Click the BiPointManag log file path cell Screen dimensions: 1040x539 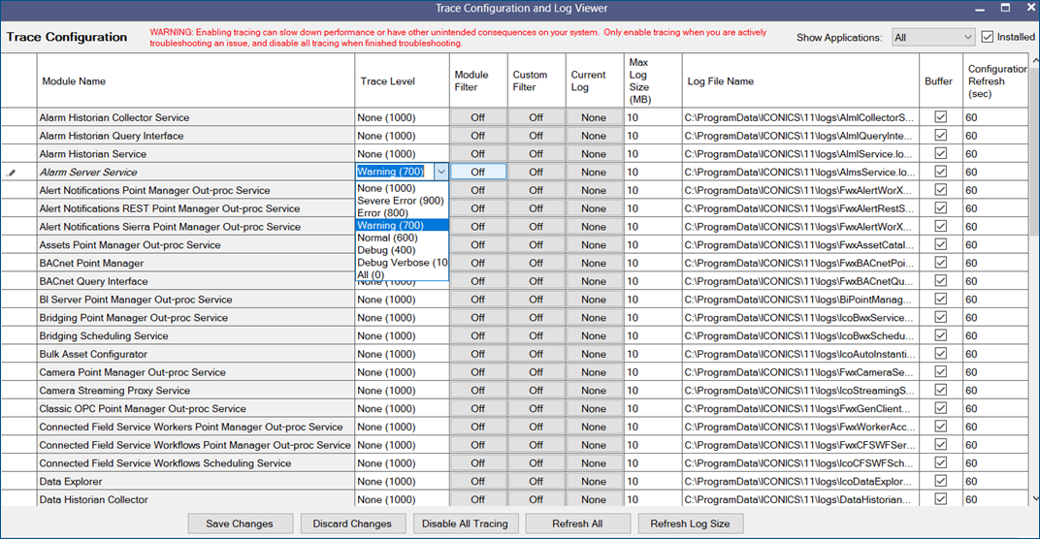[x=800, y=300]
